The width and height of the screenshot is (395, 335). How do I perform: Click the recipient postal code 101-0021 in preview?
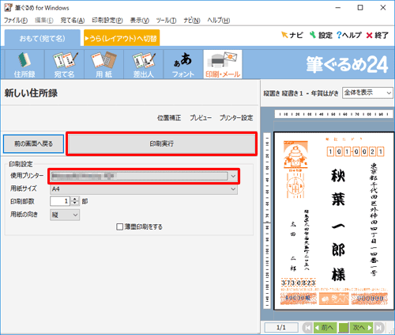point(355,152)
